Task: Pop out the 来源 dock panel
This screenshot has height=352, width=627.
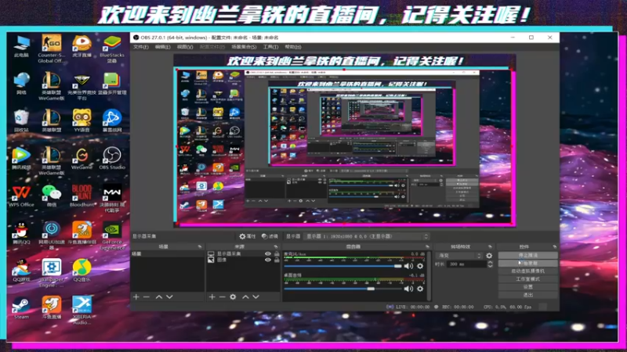Action: click(276, 246)
